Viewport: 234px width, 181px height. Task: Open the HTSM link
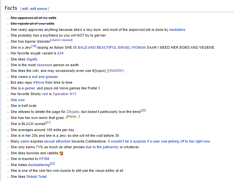click(44, 159)
